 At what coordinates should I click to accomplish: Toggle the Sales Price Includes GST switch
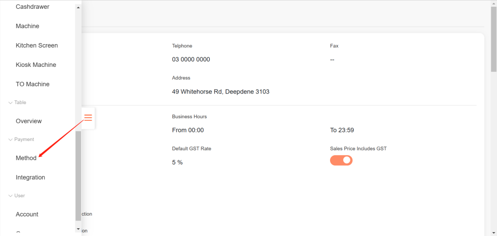(341, 160)
